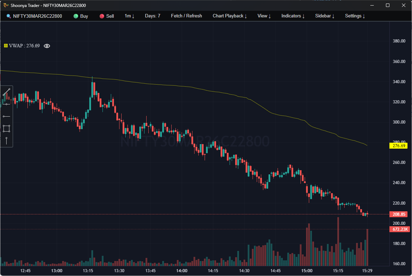Click the Buy order icon
This screenshot has width=412, height=276.
(x=75, y=16)
